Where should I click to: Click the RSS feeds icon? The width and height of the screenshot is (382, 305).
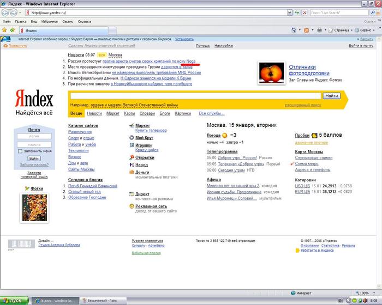pos(307,30)
